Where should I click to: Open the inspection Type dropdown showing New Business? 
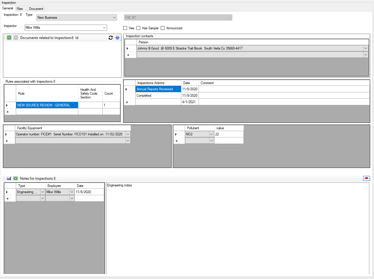click(114, 17)
